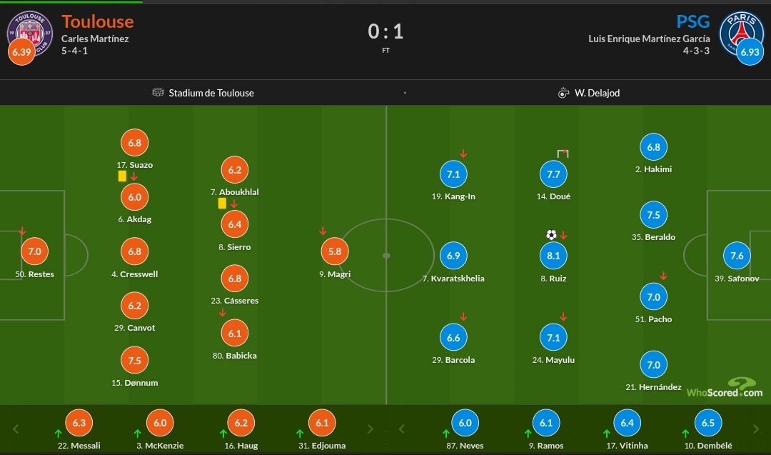Click the yellow card under Suazo
This screenshot has width=771, height=455.
123,176
